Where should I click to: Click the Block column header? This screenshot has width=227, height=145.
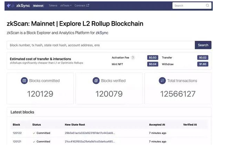click(x=16, y=125)
